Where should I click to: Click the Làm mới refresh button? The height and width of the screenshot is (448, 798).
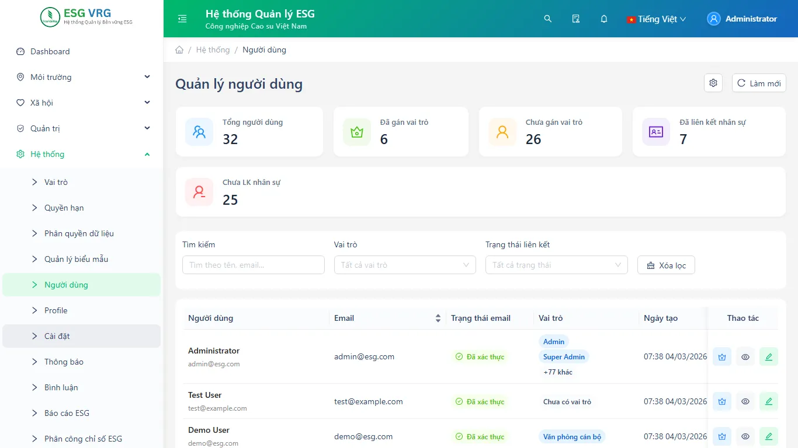tap(759, 83)
